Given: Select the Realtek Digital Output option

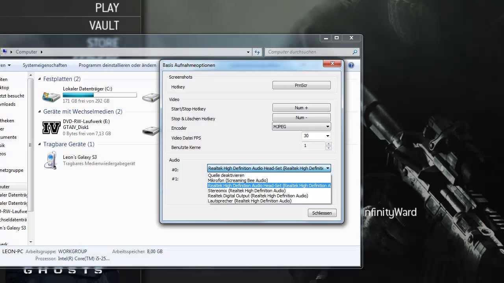Looking at the screenshot, I should pos(269,196).
